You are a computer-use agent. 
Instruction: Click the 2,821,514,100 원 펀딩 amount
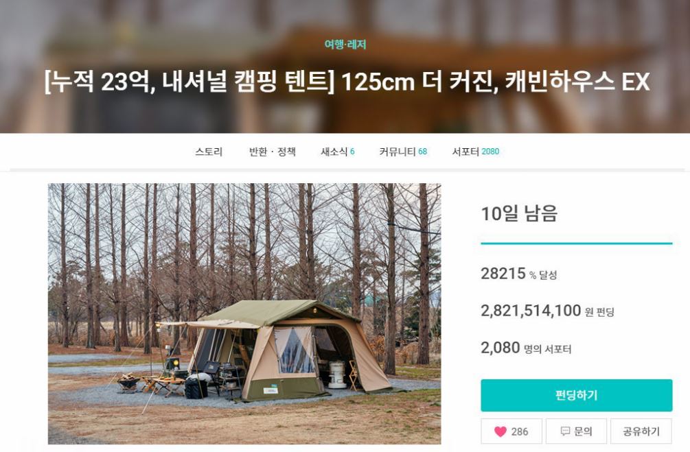point(547,311)
